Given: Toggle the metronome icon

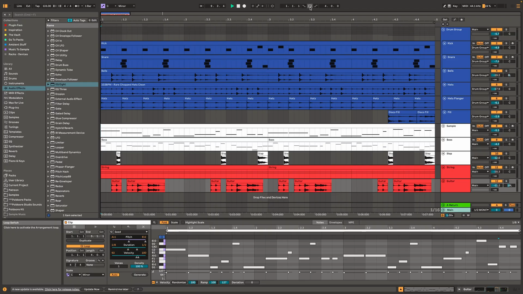Looking at the screenshot, I should click(77, 6).
